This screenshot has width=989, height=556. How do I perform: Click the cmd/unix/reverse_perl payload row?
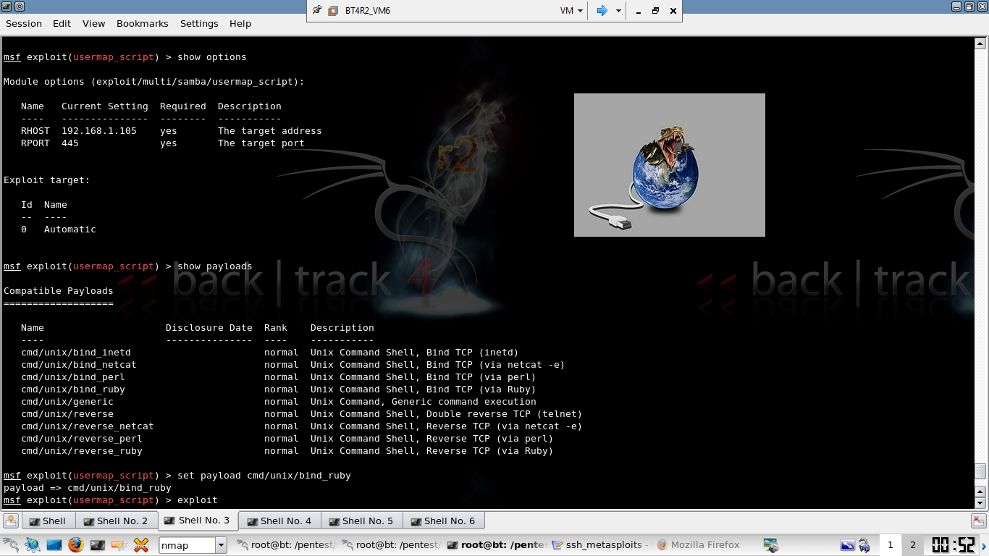[x=287, y=439]
